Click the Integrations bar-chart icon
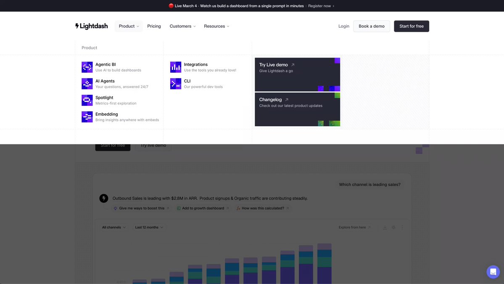 176,67
